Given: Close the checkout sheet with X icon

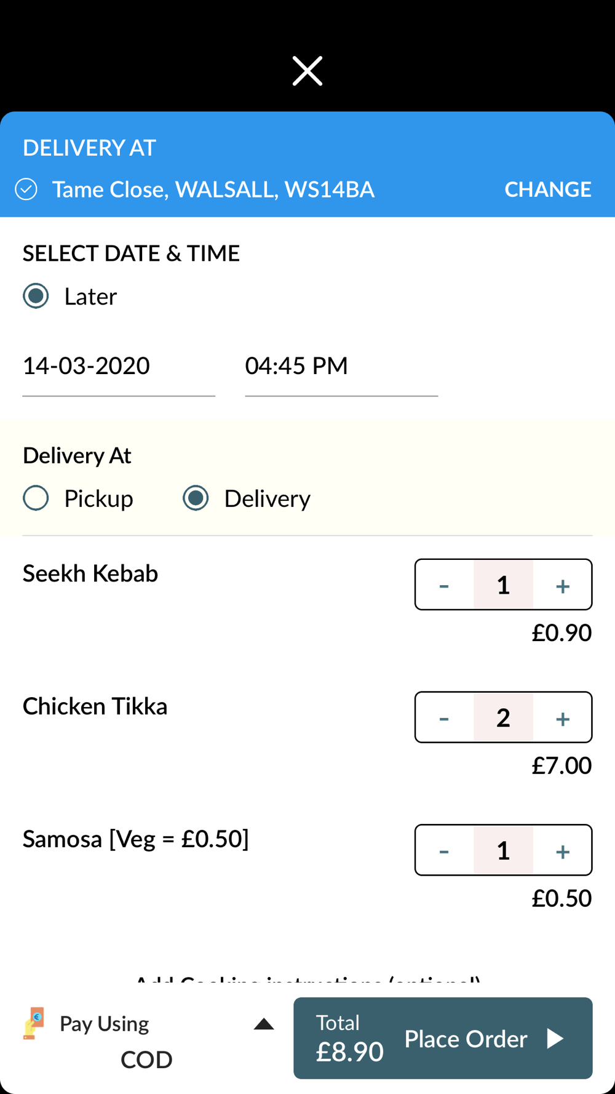Looking at the screenshot, I should [307, 71].
